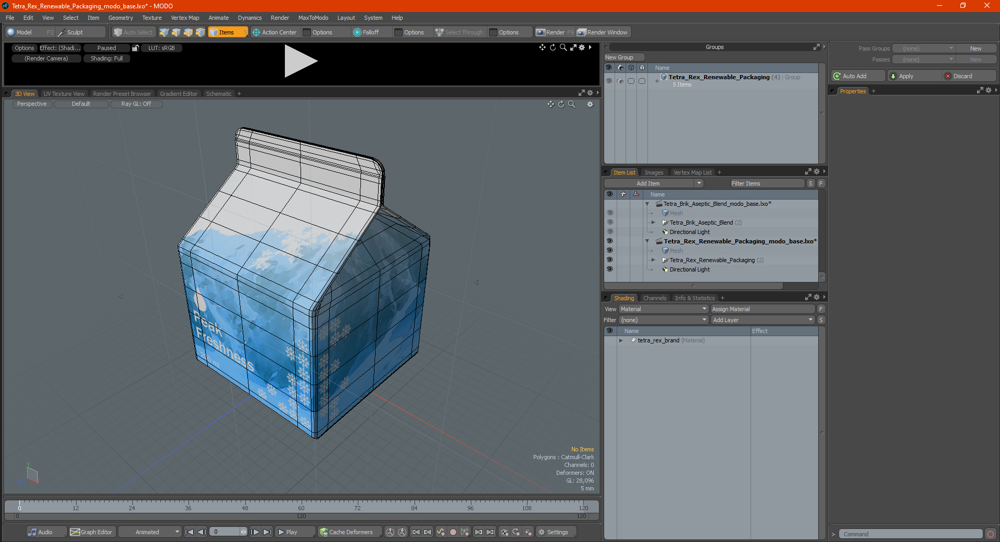1000x542 pixels.
Task: Open Filter (none) dropdown
Action: (x=664, y=320)
